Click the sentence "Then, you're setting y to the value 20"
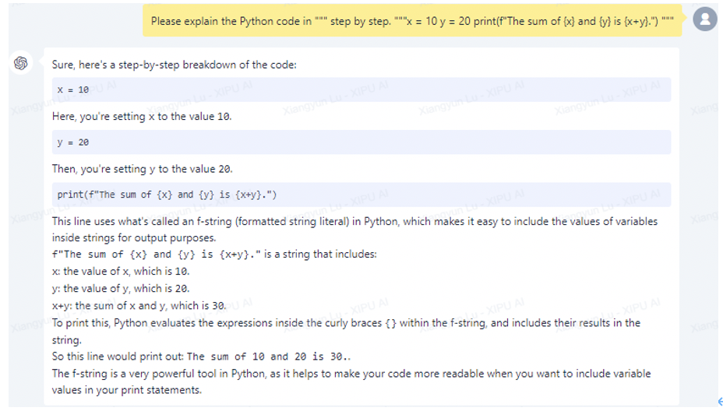The image size is (723, 411). tap(142, 169)
